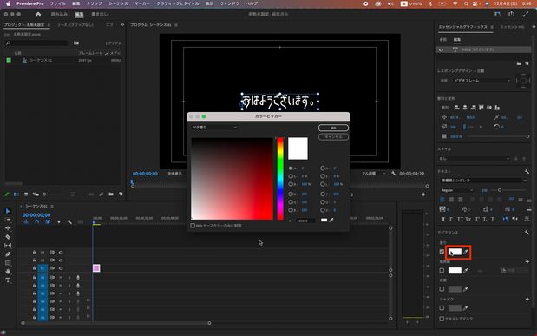The width and height of the screenshot is (537, 336).
Task: Select the Type tool in toolbox
Action: tap(8, 280)
